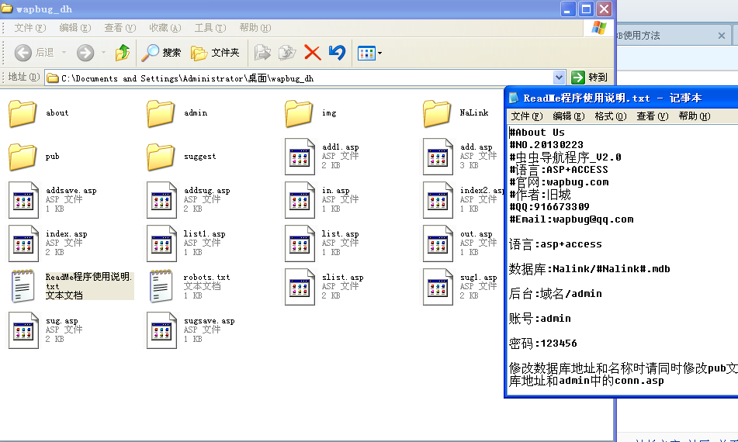Select the robots.txt file icon

coord(161,286)
